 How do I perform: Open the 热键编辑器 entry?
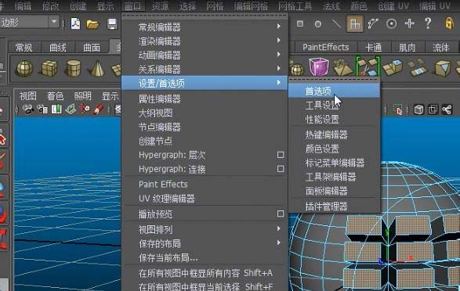tap(334, 135)
